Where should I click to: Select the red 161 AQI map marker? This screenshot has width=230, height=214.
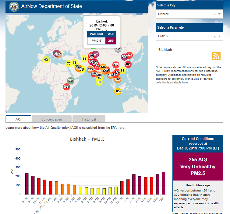tap(128, 64)
